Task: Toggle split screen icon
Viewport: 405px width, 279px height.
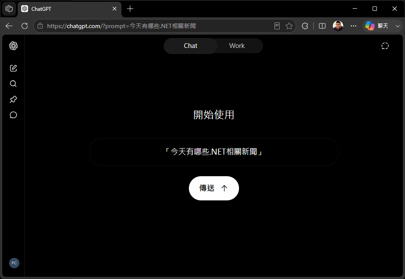Action: (322, 26)
